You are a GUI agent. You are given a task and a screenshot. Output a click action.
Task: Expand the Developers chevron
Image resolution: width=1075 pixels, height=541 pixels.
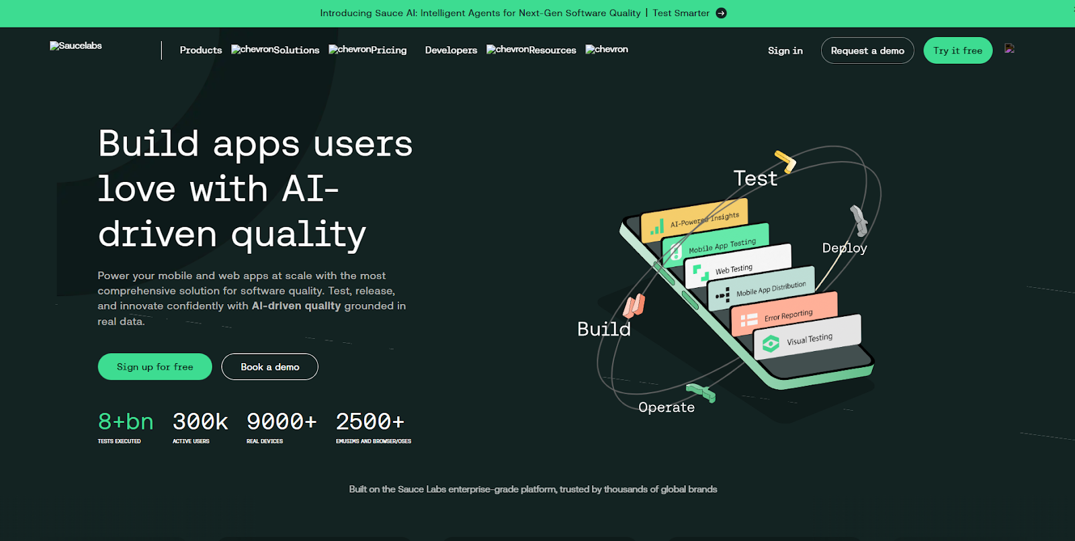point(507,49)
